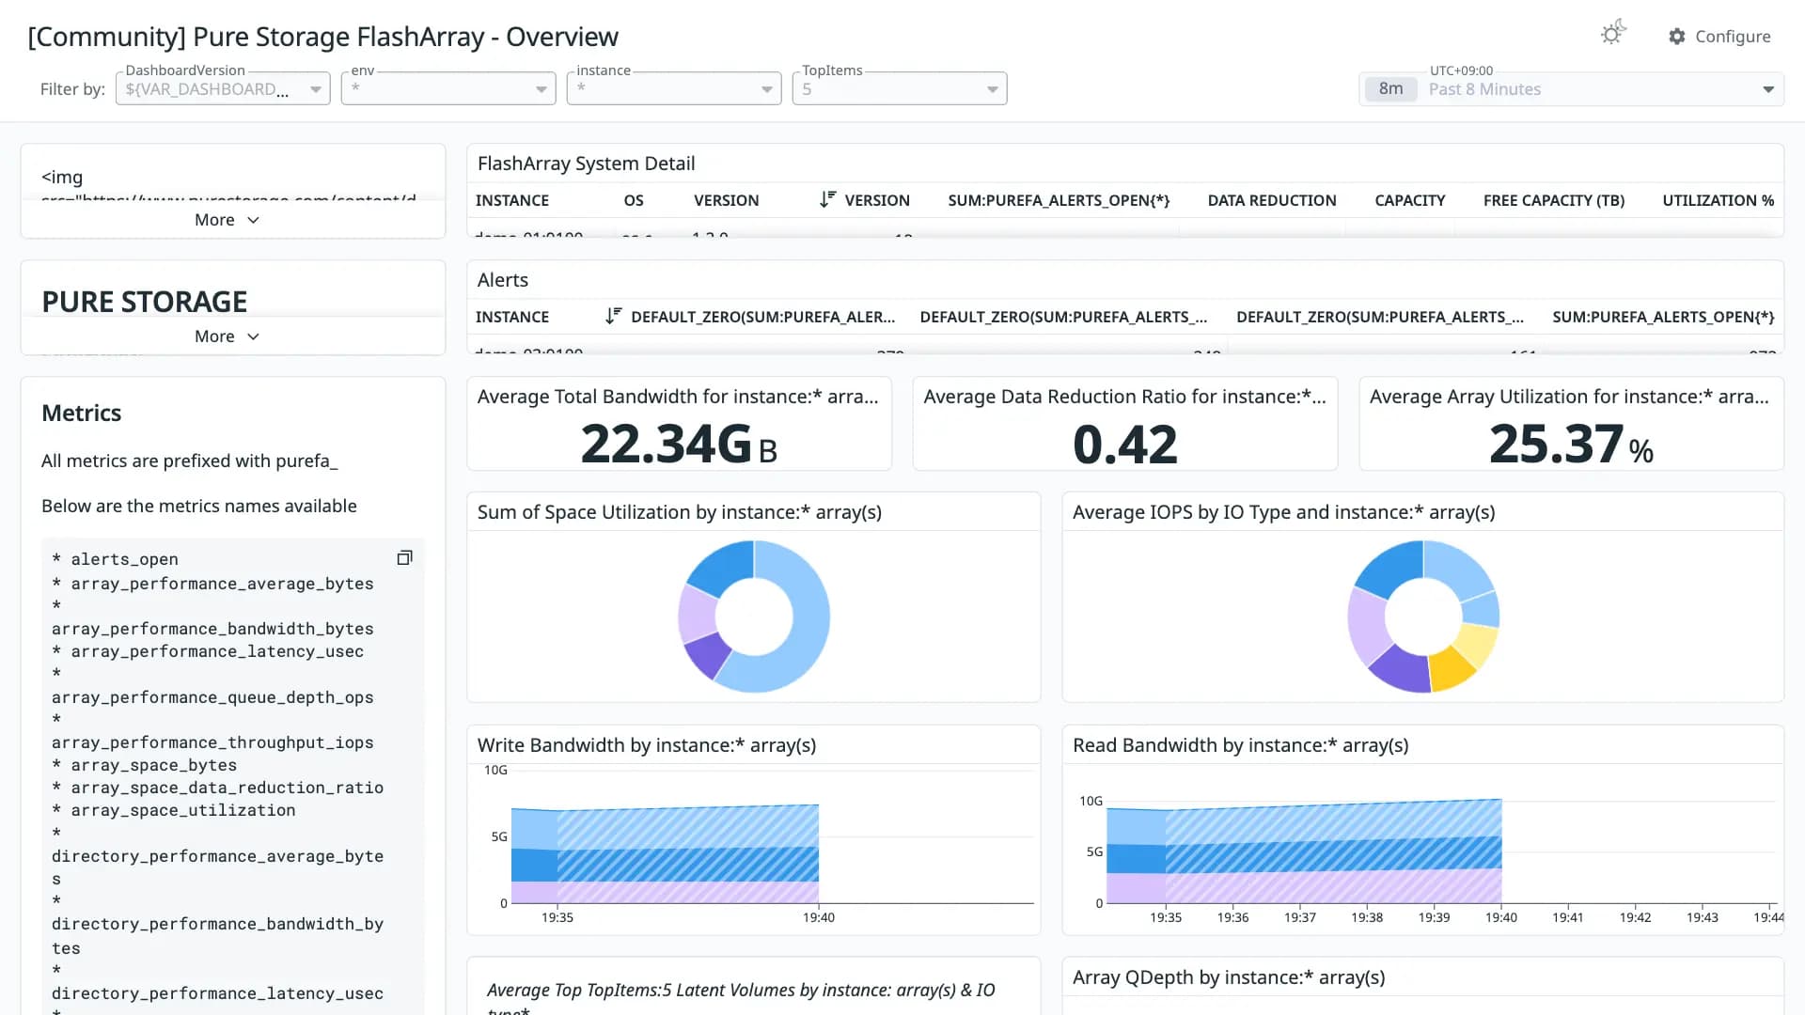Click the 22.34G bandwidth value
Screen dimensions: 1805x1015
click(679, 444)
